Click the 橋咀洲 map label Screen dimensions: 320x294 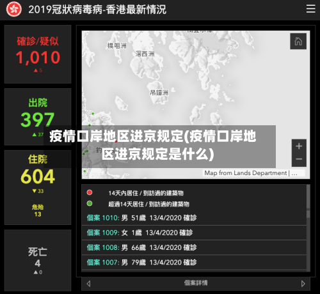point(117,45)
